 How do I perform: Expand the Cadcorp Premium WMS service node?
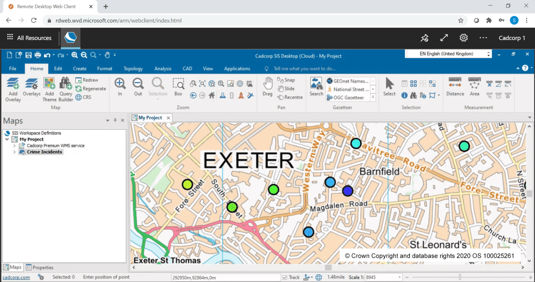(x=15, y=146)
